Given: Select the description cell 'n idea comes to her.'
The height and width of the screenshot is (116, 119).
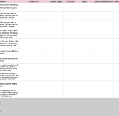Looking at the screenshot, I should [10, 43].
